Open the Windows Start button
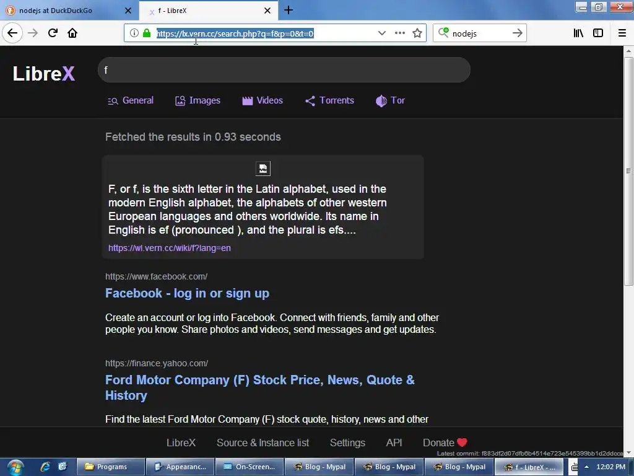Image resolution: width=634 pixels, height=476 pixels. pos(15,467)
